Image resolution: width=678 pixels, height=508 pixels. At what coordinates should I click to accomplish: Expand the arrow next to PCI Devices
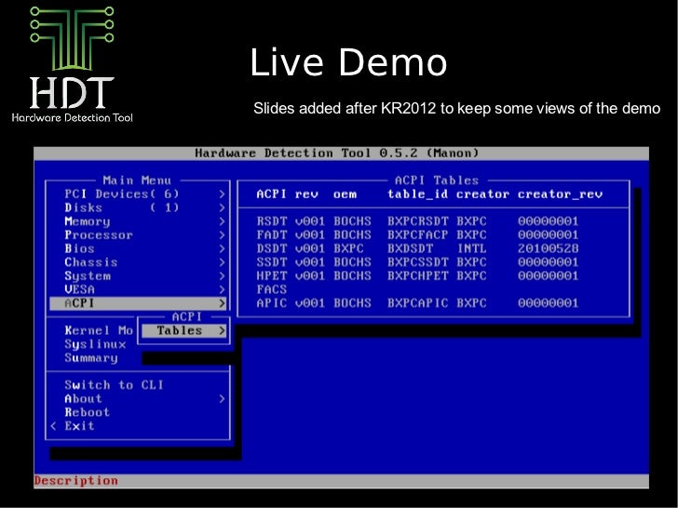[222, 194]
